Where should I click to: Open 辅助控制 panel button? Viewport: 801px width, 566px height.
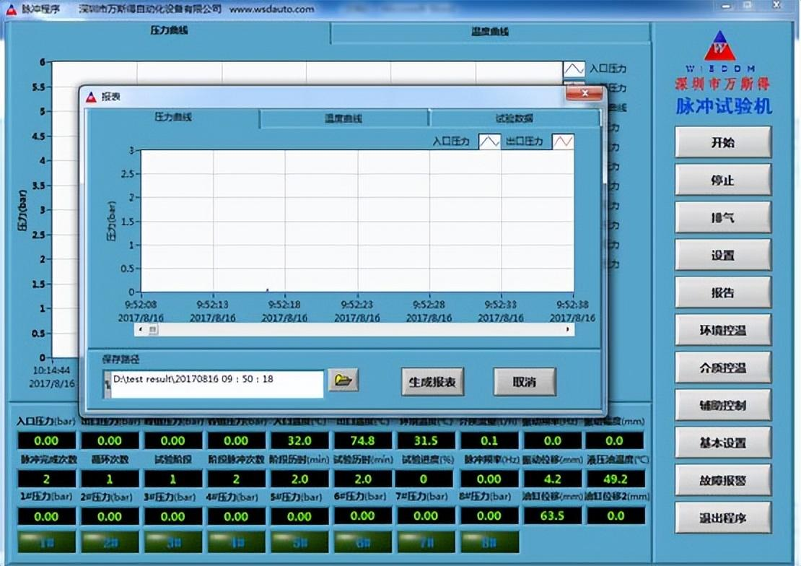[x=723, y=406]
